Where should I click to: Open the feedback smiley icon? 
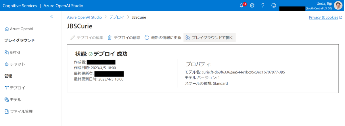tap(274, 5)
